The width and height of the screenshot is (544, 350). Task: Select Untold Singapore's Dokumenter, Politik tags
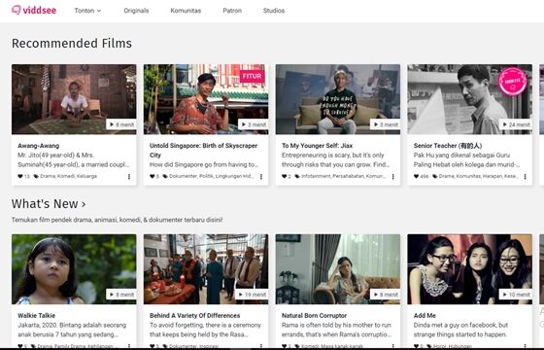point(212,176)
